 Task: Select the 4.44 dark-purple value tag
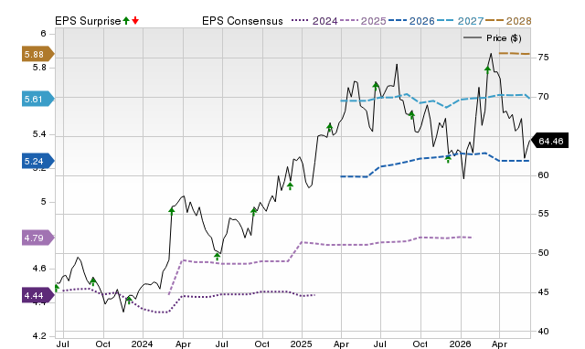(38, 296)
